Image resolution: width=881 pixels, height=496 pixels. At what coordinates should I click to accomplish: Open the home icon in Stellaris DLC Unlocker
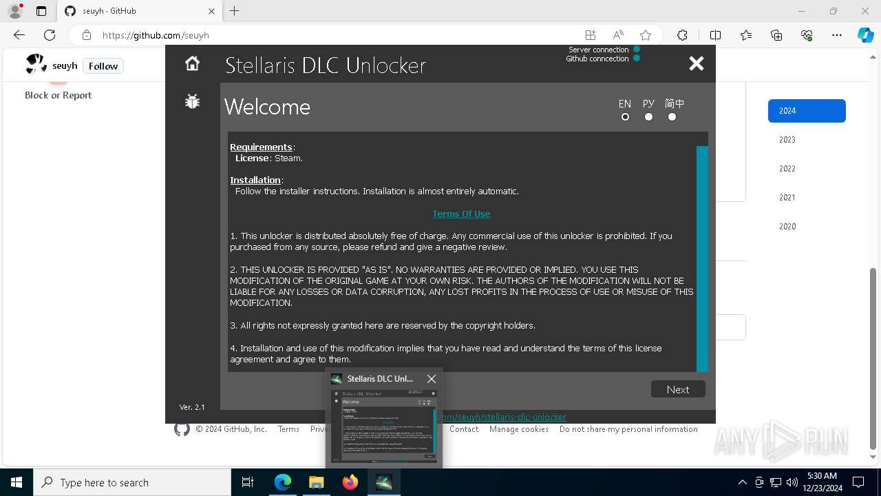point(192,63)
